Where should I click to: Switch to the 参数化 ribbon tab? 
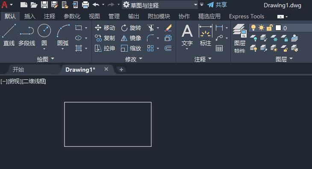[x=72, y=16]
